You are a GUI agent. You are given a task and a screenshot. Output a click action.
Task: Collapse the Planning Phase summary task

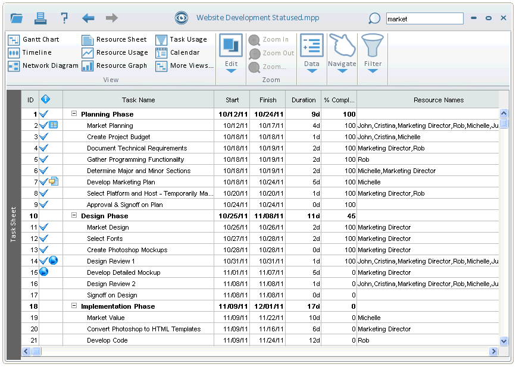[73, 114]
